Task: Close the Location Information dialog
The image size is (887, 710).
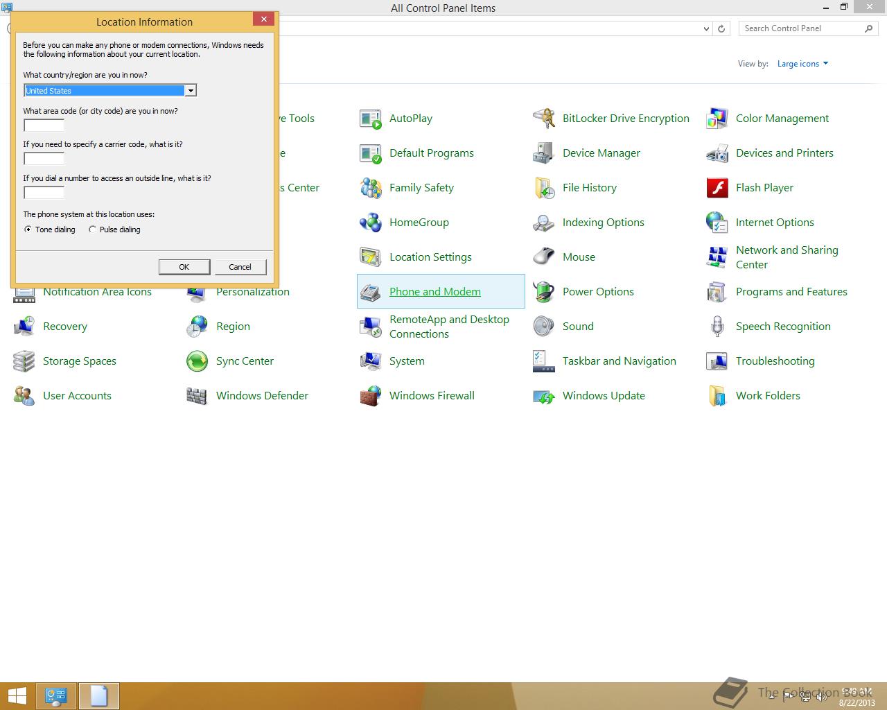Action: click(263, 19)
